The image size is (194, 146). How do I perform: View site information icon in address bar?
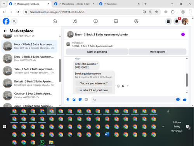(x=26, y=12)
